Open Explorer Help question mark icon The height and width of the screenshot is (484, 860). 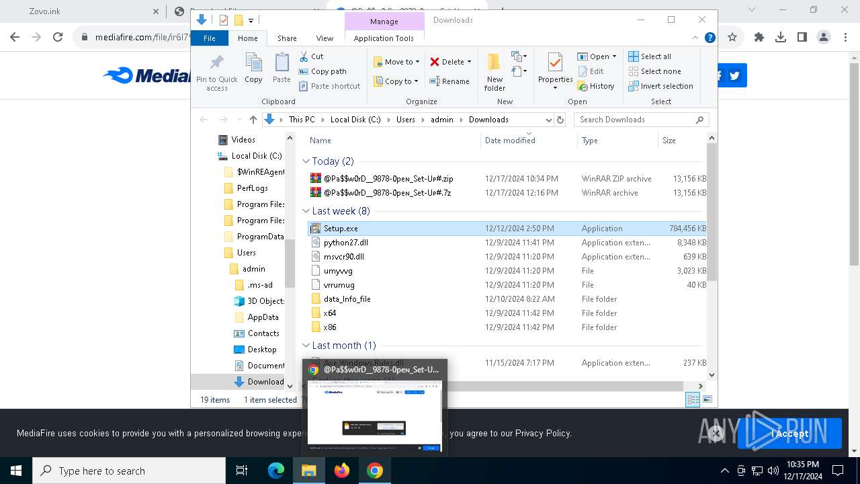(x=709, y=38)
